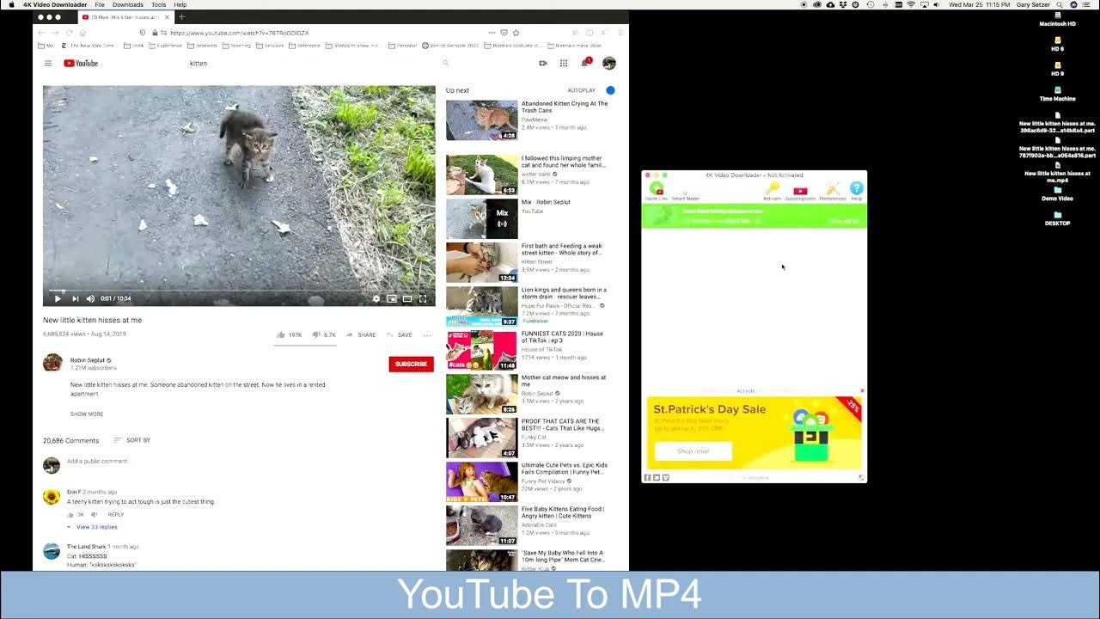Open Mother cat meow and hisses video
1100x619 pixels.
[563, 381]
